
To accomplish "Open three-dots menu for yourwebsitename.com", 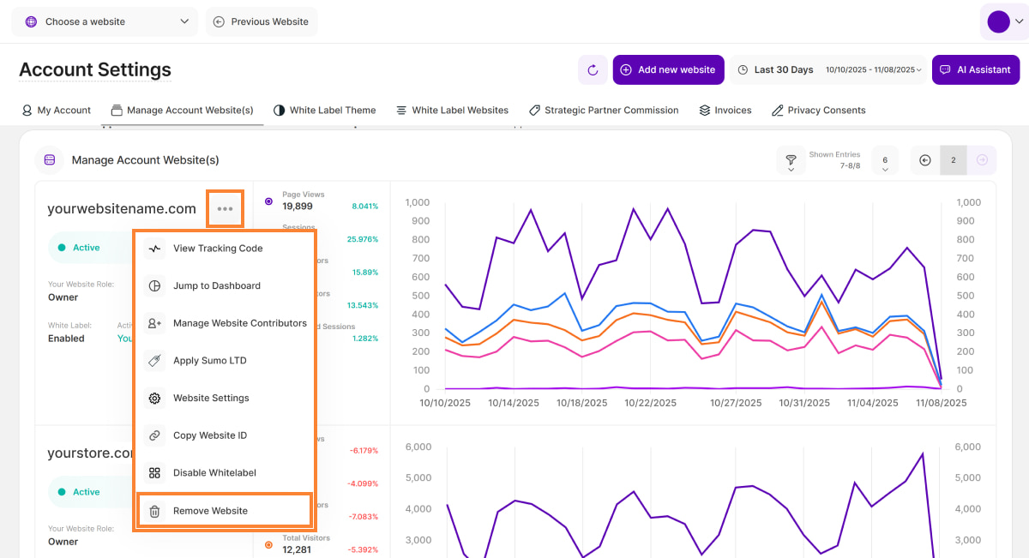I will tap(225, 208).
